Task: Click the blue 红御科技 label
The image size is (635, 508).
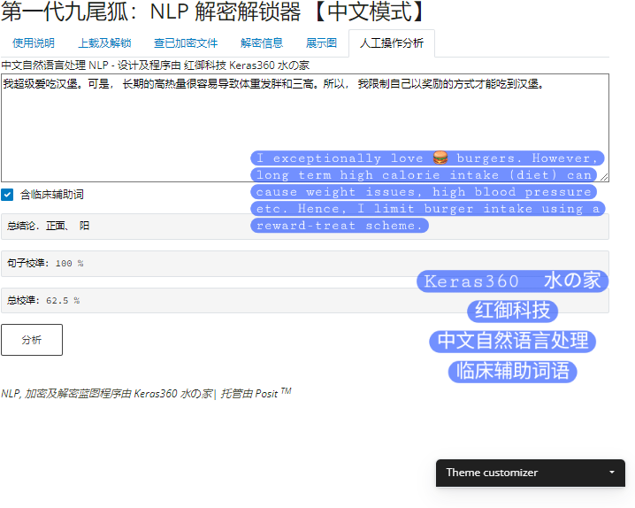Action: (513, 311)
